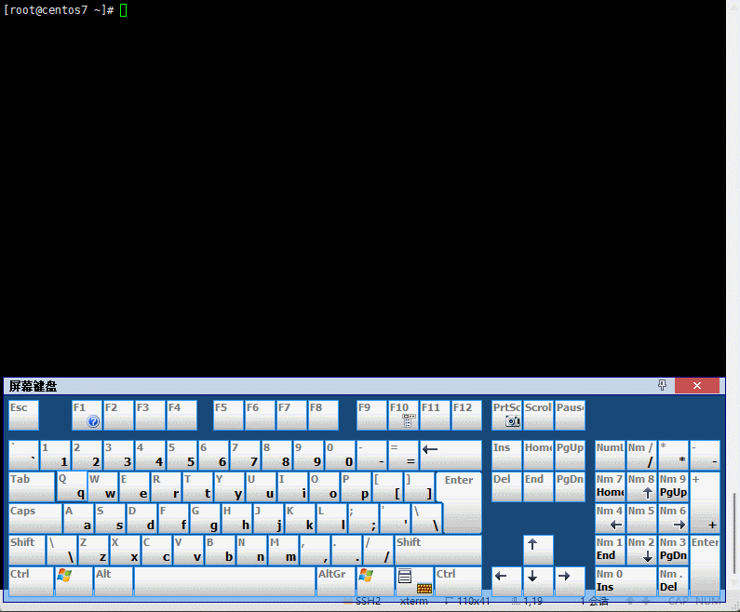Toggle the AltGr key

point(335,581)
